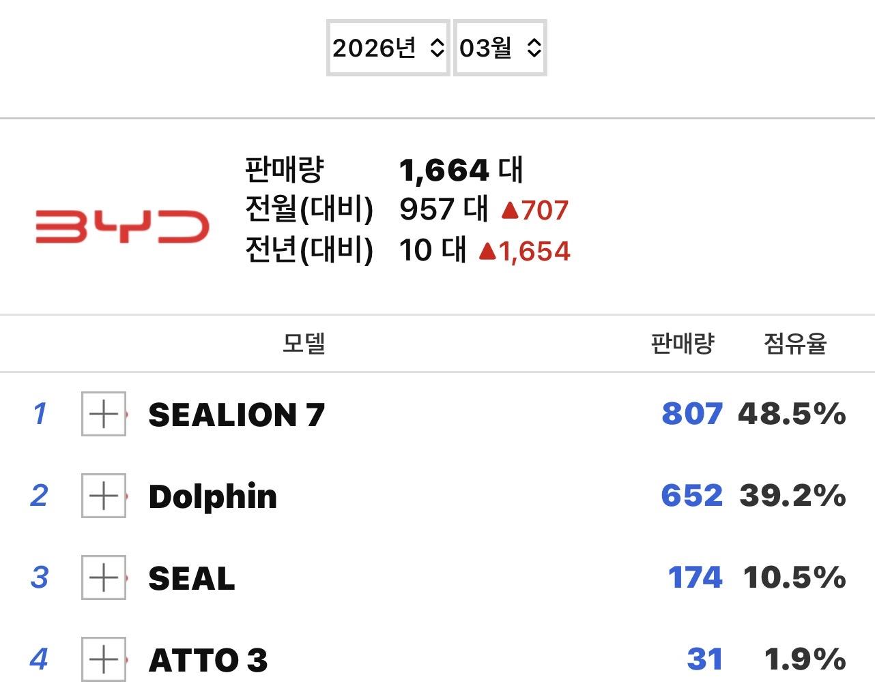Open the SEALION 7 model link
Screen dimensions: 875x690
(x=236, y=415)
